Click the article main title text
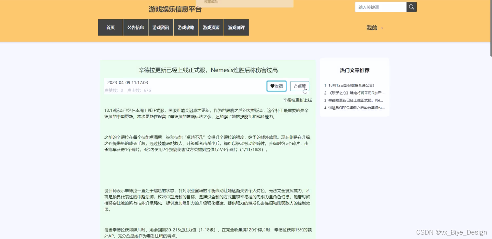This screenshot has height=239, width=492. (208, 70)
